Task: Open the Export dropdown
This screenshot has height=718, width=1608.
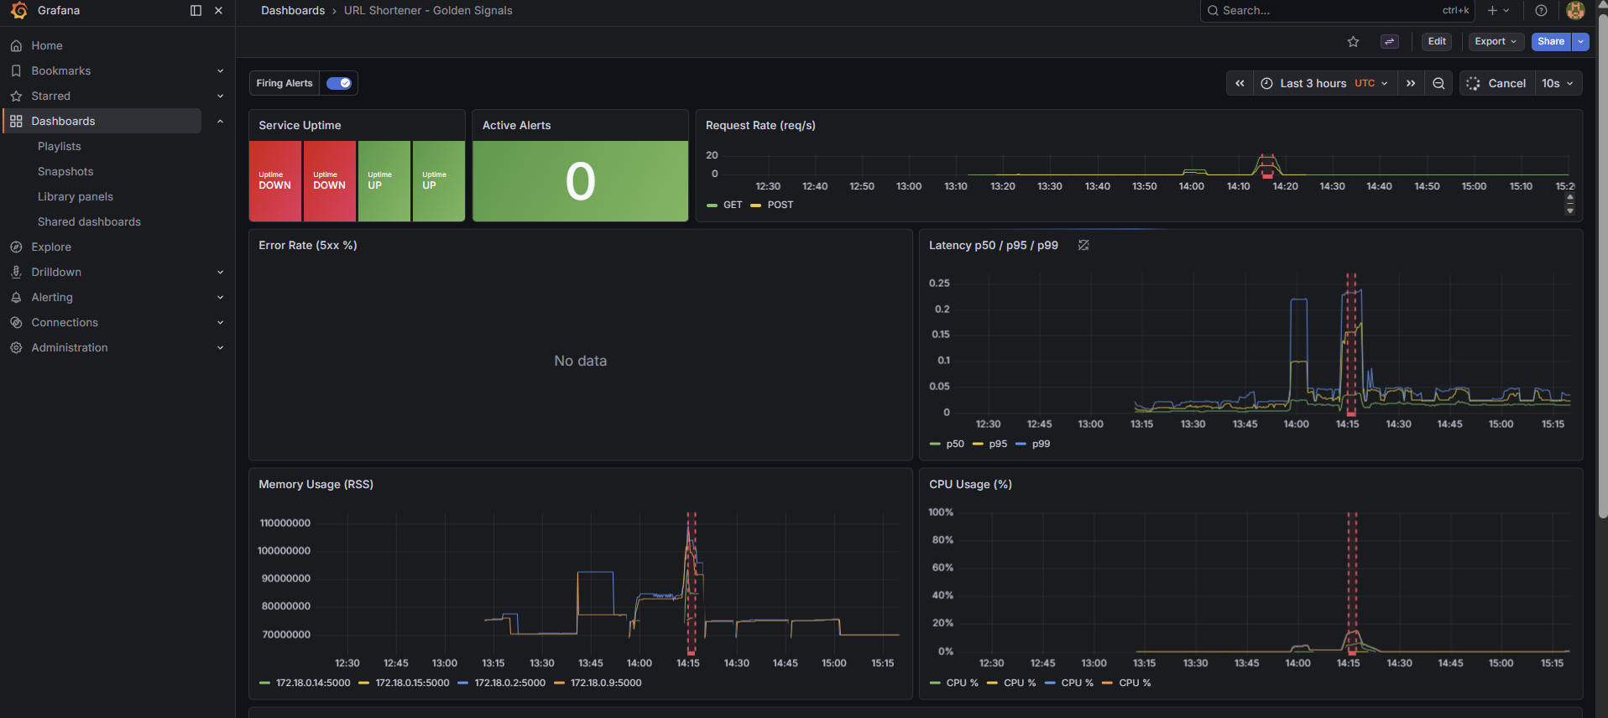Action: tap(1496, 41)
